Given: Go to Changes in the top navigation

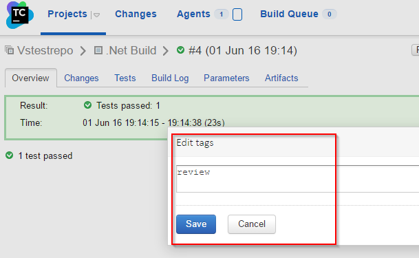Looking at the screenshot, I should click(136, 14).
